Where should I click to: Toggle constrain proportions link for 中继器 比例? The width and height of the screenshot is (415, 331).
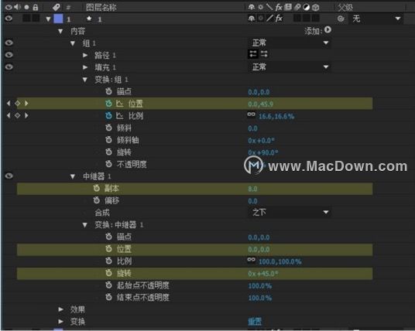(x=251, y=260)
